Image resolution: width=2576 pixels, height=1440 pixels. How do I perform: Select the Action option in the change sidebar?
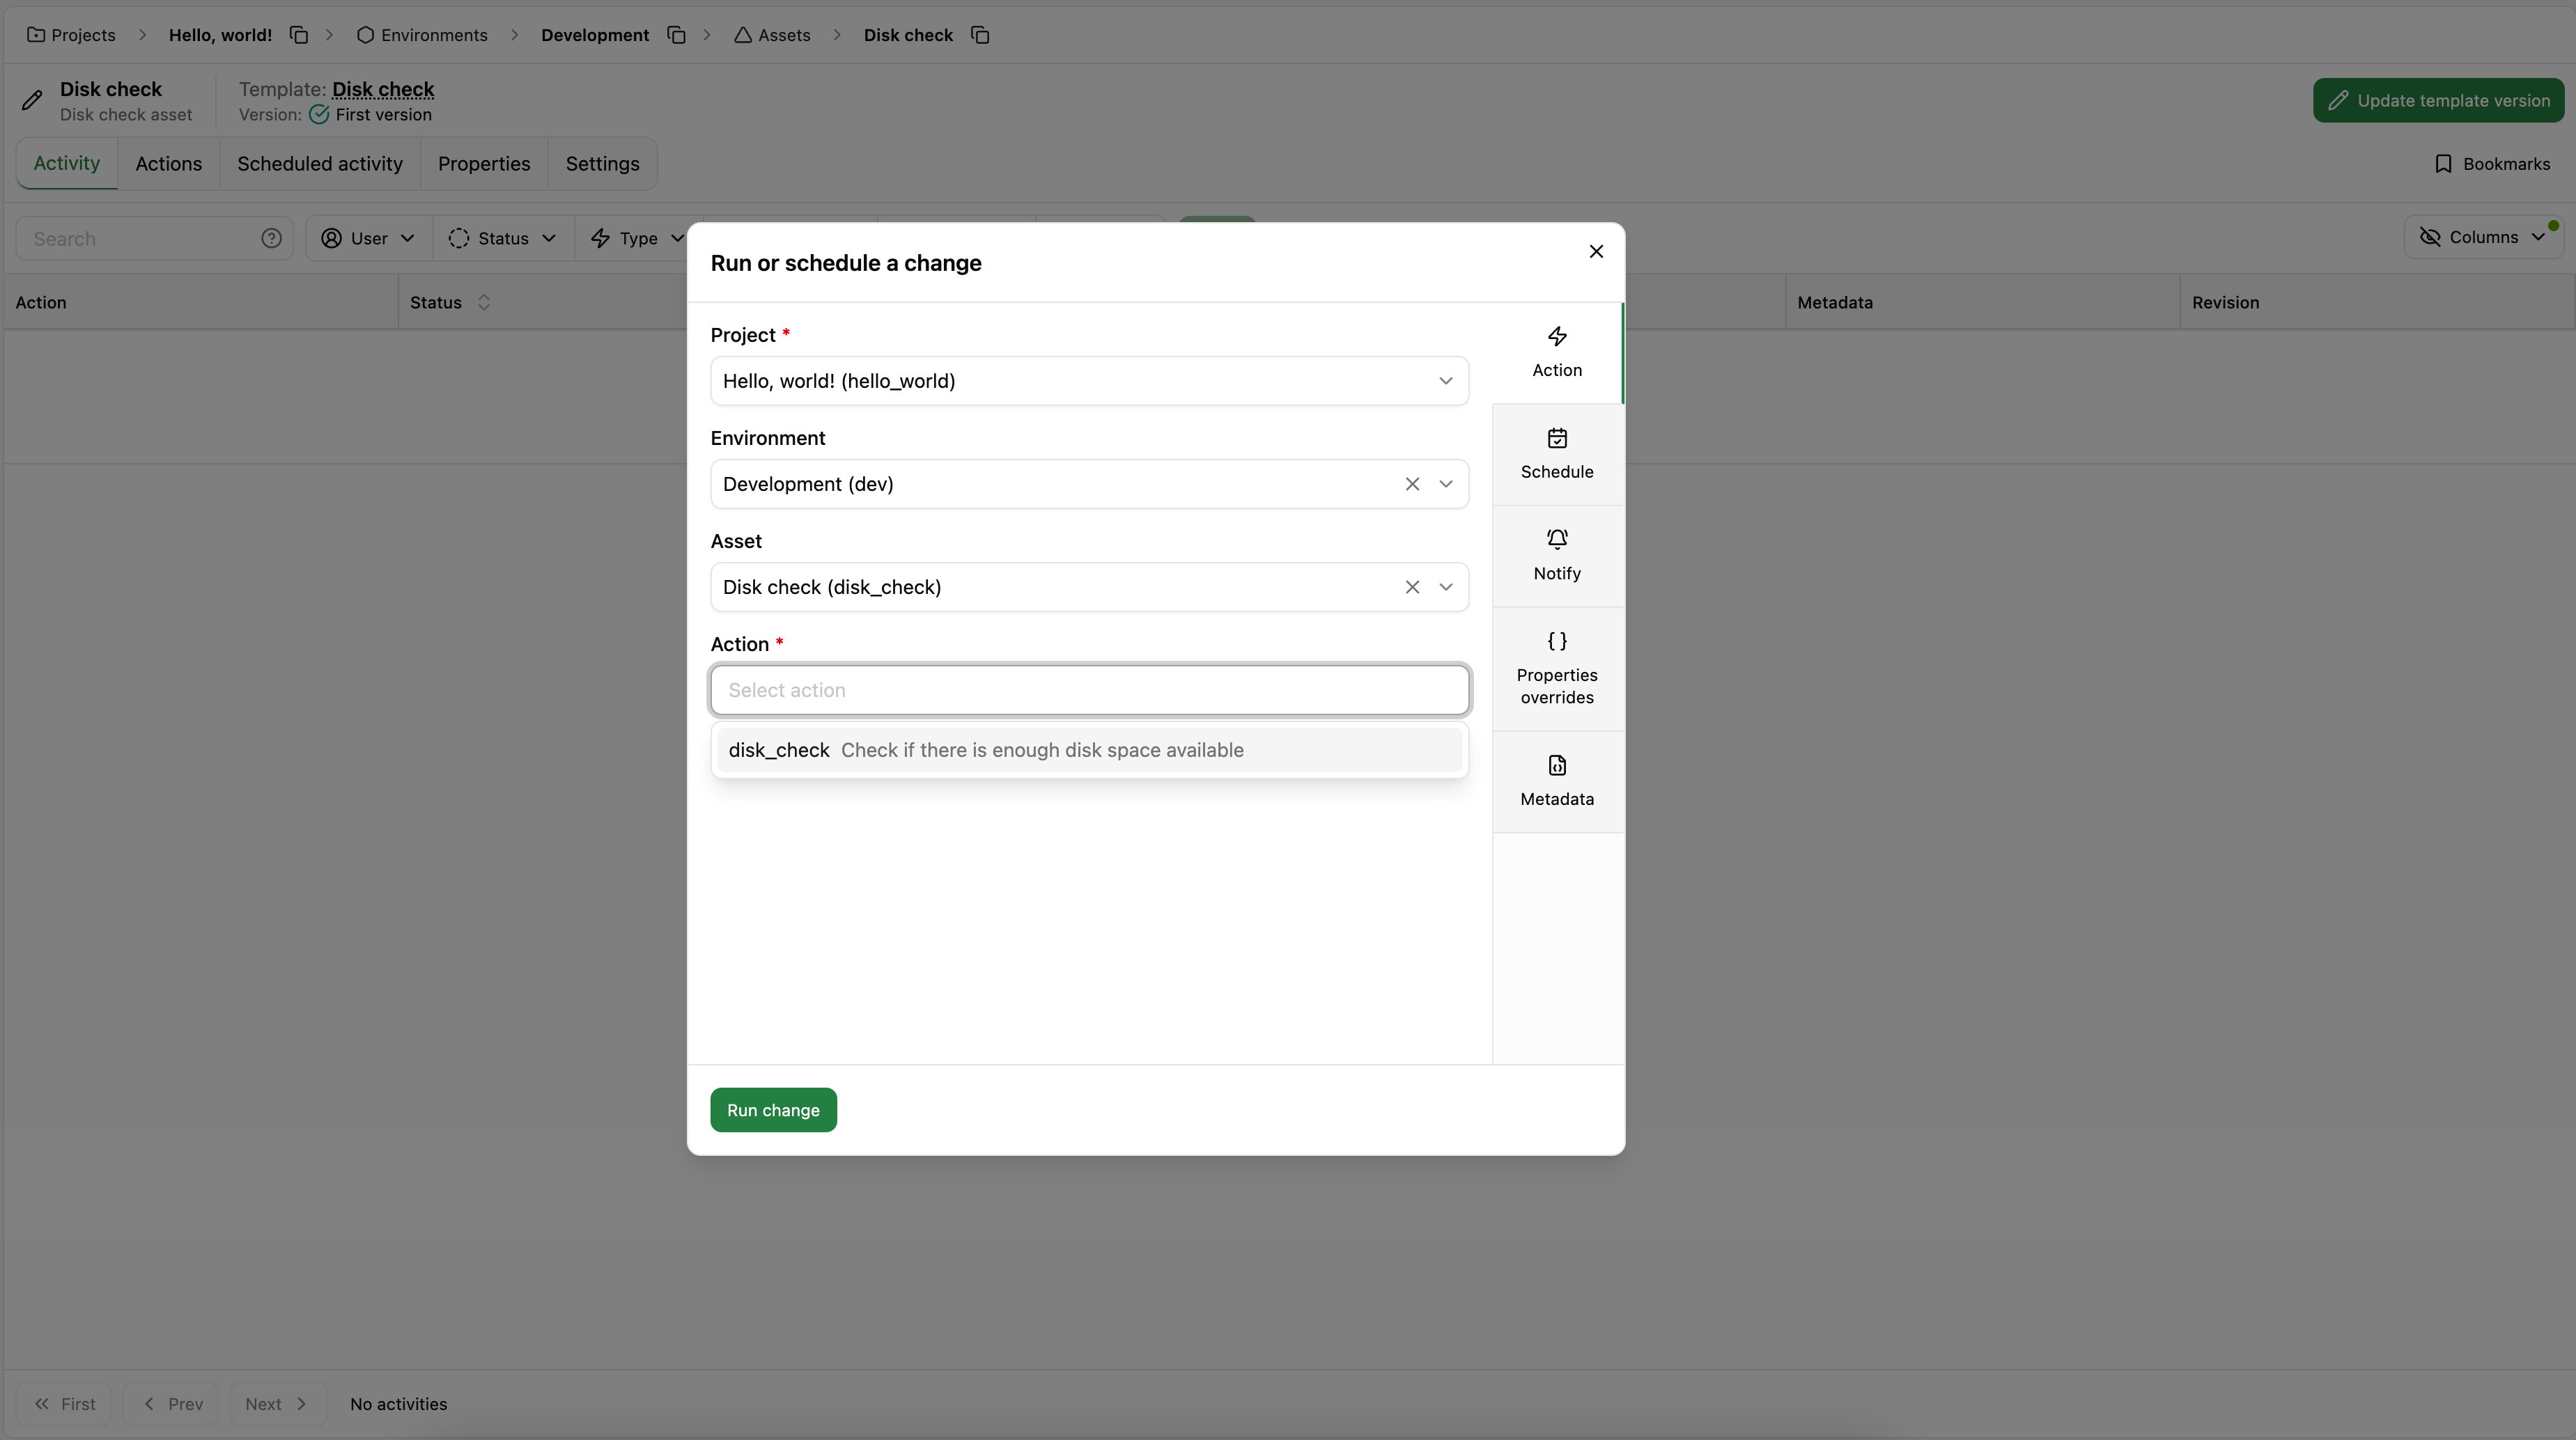[x=1557, y=352]
